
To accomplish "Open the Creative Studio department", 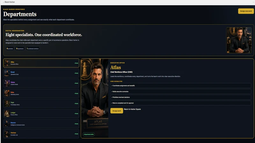I will point(41,83).
